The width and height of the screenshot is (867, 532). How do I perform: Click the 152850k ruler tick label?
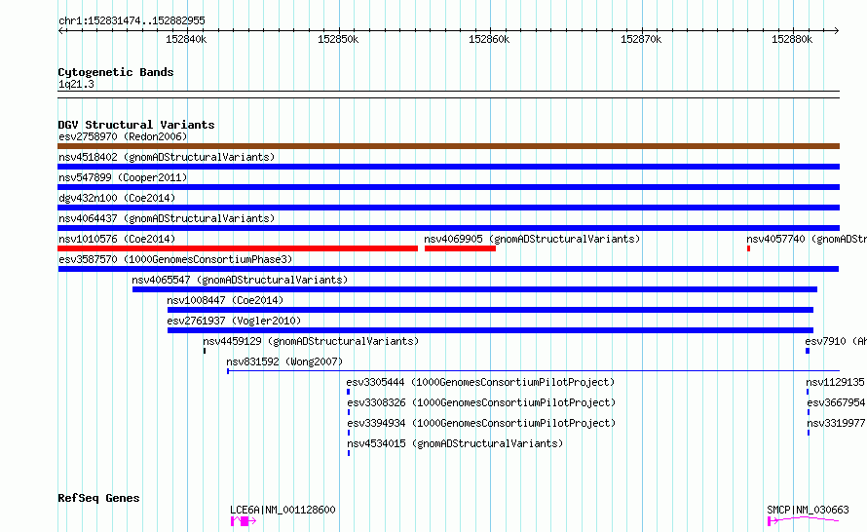click(x=338, y=39)
